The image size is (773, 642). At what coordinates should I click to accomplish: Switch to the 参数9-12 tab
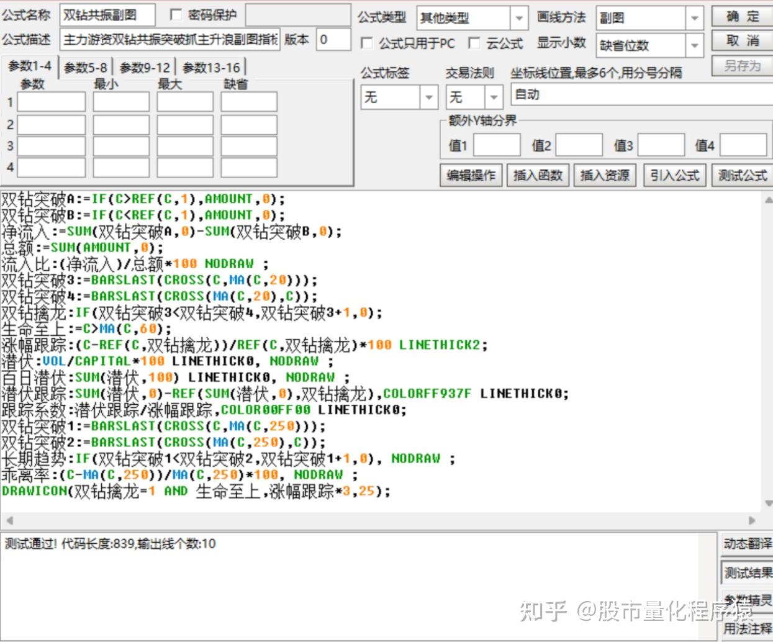click(x=144, y=68)
